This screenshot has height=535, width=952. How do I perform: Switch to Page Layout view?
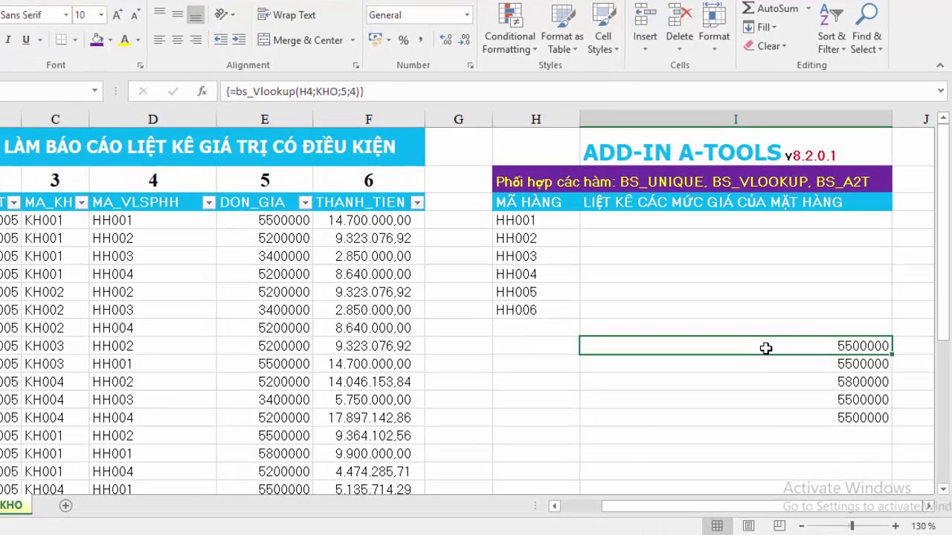(x=748, y=526)
